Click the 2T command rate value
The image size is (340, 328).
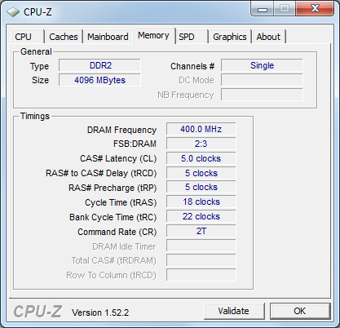tap(201, 232)
